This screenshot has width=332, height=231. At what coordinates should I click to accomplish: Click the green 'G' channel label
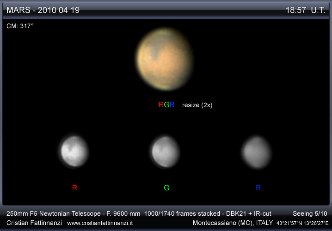point(166,188)
